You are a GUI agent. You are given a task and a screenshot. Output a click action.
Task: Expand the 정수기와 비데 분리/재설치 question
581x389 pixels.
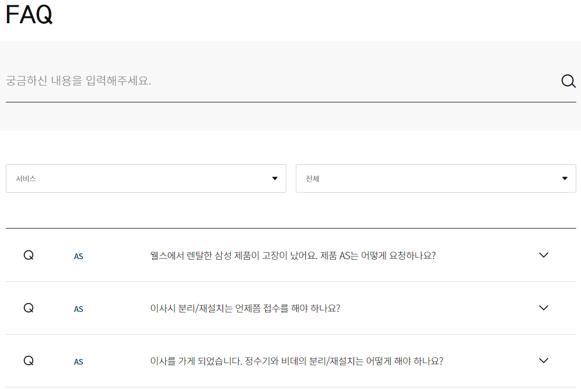[x=296, y=361]
